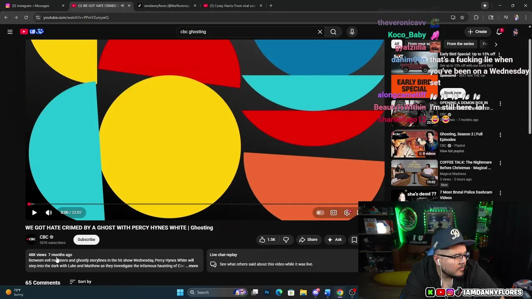Screen dimensions: 532x299
Task: Click the browser address bar URL
Action: tap(76, 17)
